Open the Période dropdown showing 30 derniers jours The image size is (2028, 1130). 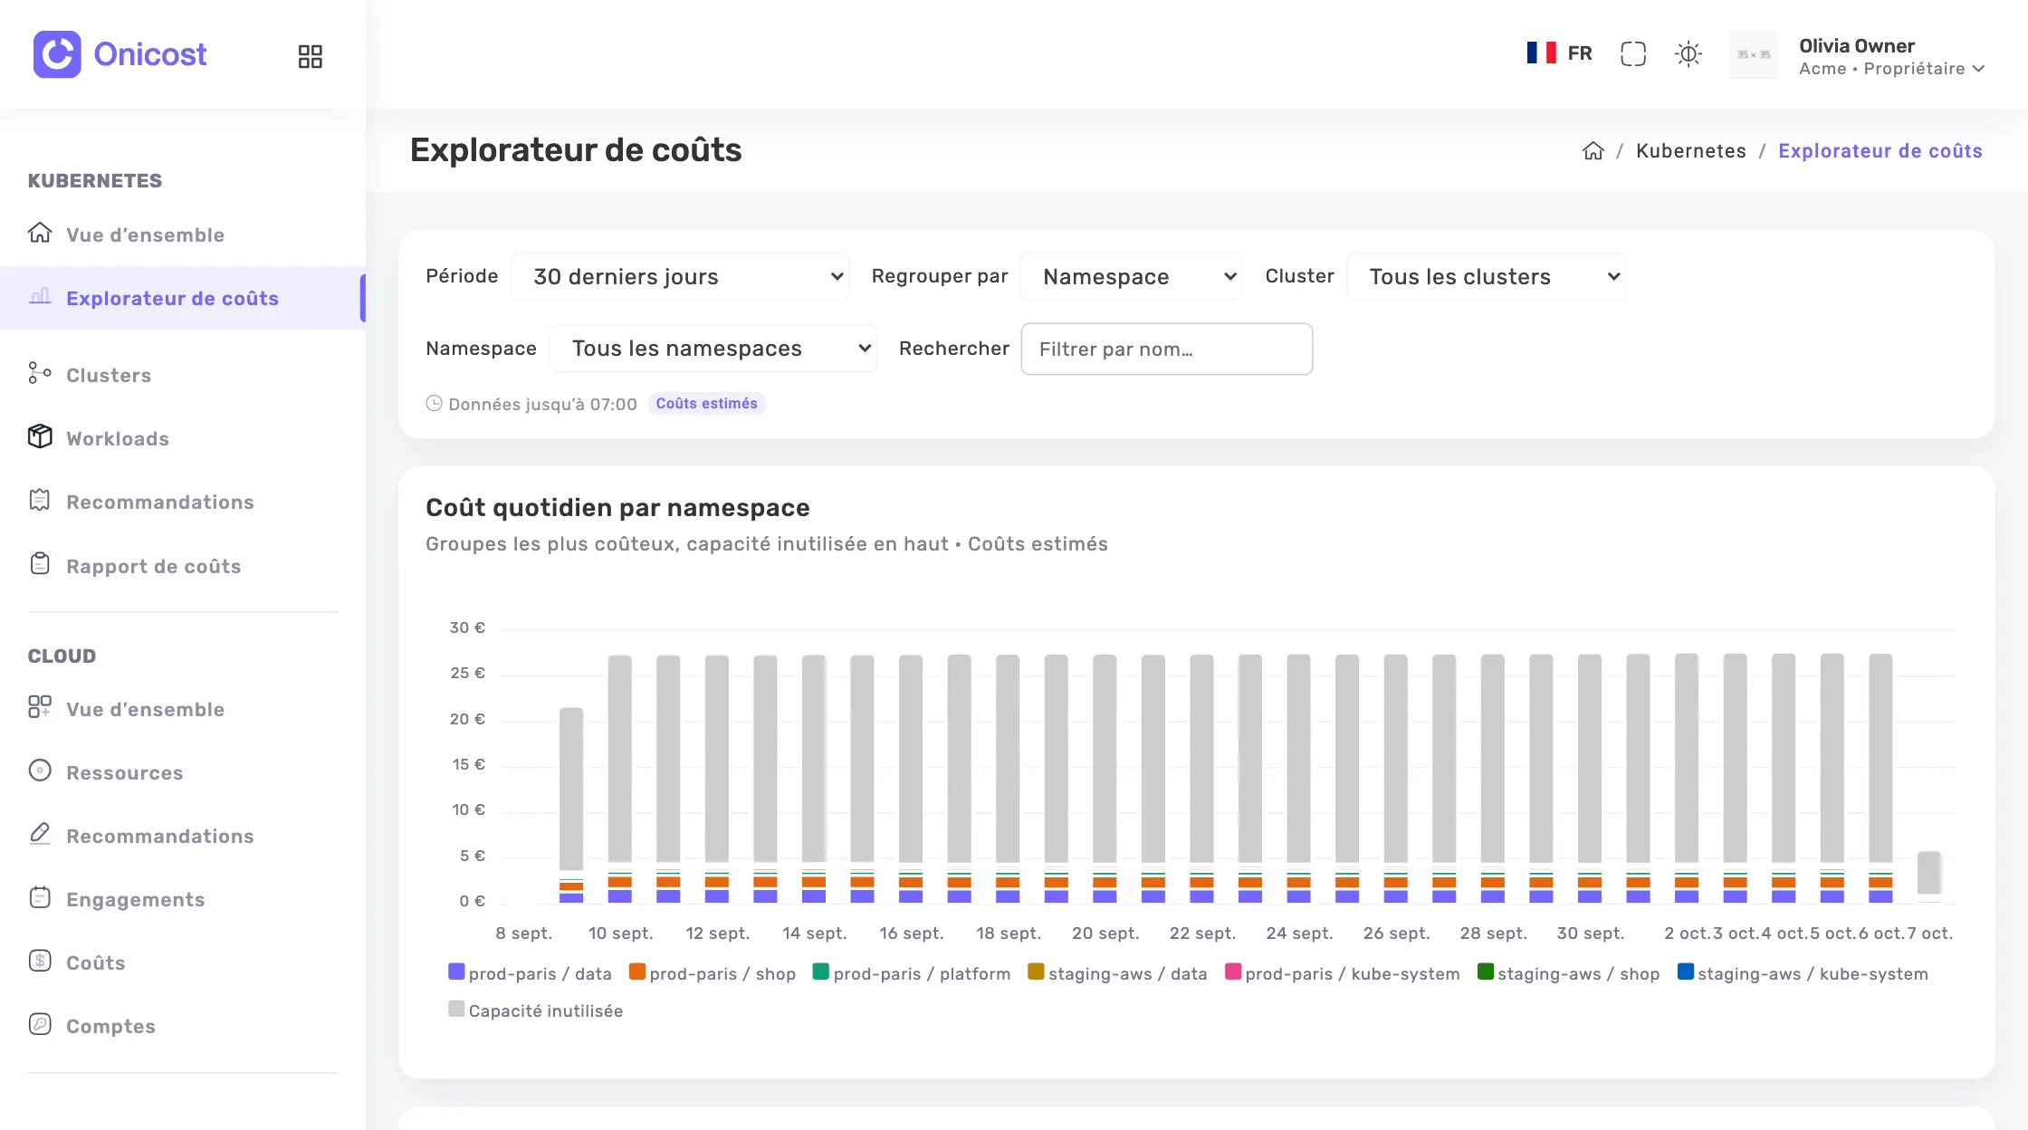[x=681, y=276]
